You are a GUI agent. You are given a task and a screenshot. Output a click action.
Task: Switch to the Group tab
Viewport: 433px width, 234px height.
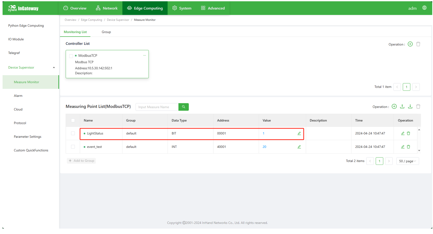tap(106, 32)
